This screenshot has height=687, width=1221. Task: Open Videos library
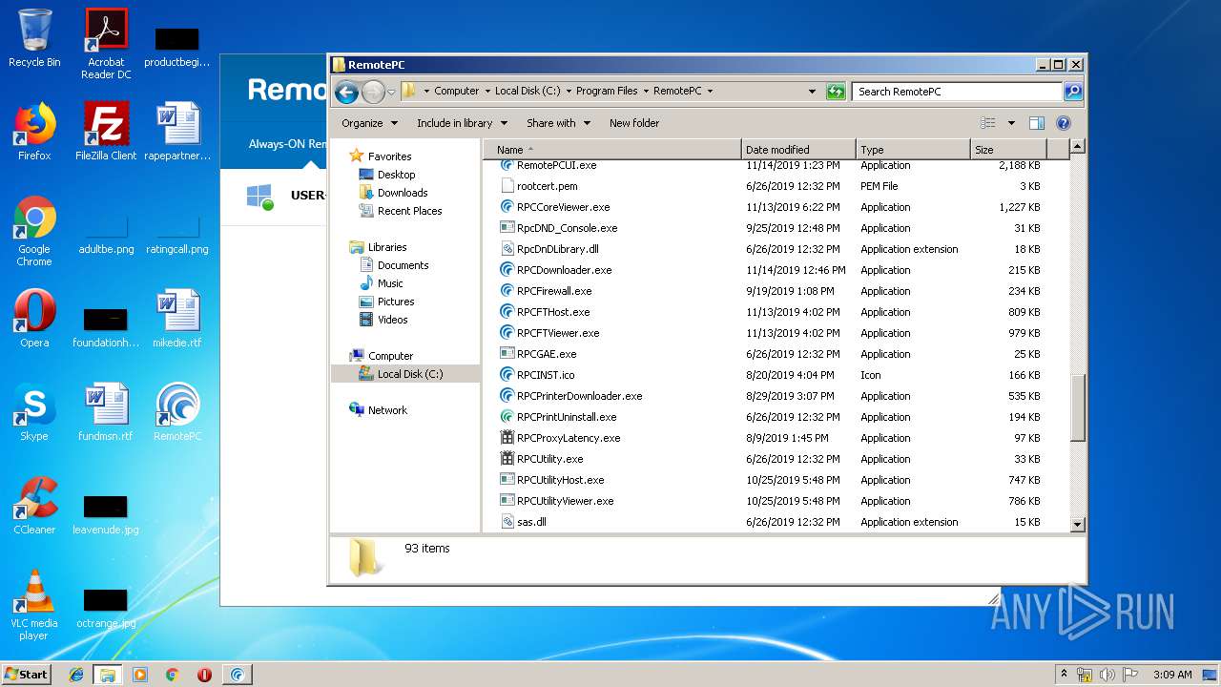(x=392, y=320)
